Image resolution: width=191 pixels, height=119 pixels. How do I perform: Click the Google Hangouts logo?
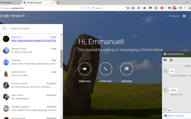click(12, 16)
